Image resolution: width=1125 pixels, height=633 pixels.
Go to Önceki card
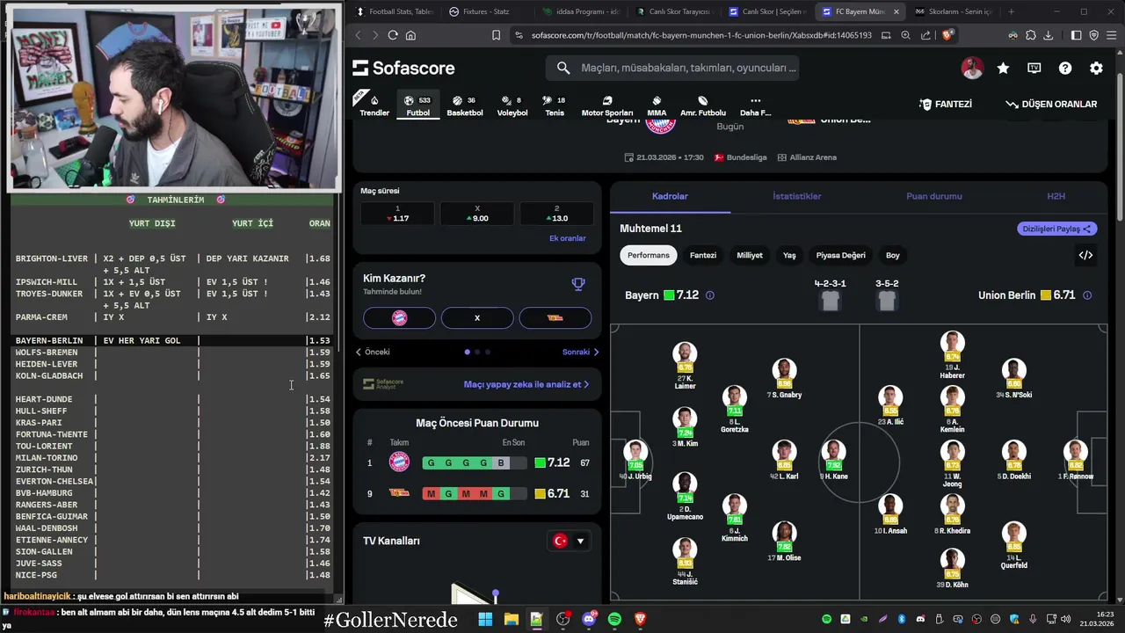pyautogui.click(x=373, y=352)
